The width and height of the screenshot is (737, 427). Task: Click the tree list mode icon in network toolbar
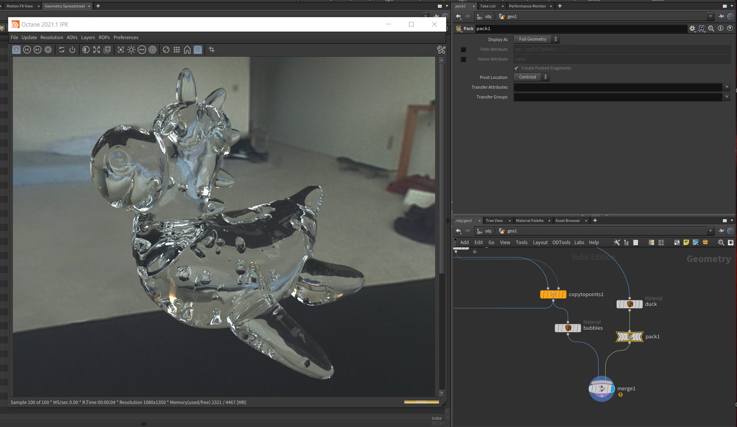pyautogui.click(x=626, y=243)
